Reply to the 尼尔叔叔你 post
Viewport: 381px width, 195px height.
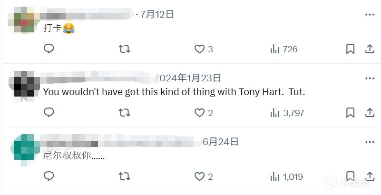tap(49, 176)
